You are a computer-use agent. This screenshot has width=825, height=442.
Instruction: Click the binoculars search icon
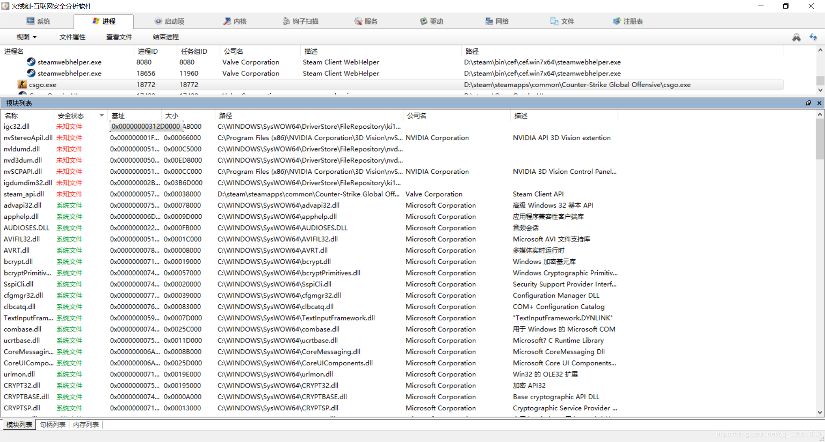click(x=796, y=37)
